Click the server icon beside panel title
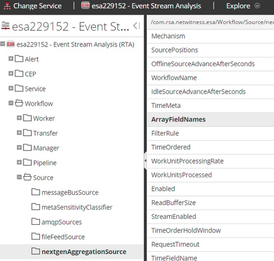Screen dimensions: 274x261 click(5, 26)
